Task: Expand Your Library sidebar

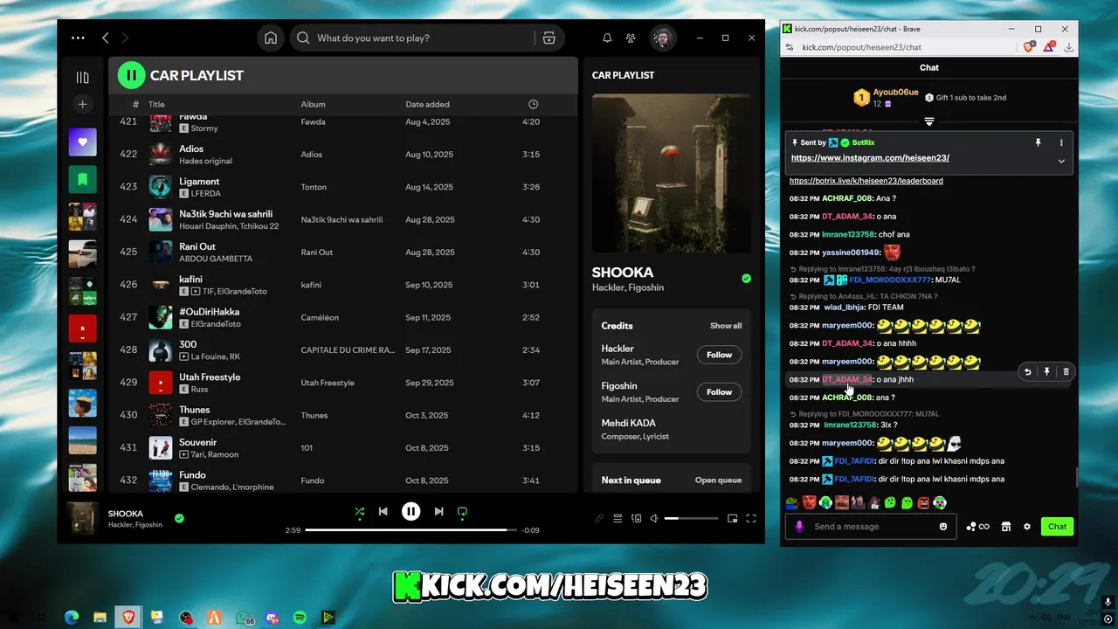Action: [x=82, y=77]
